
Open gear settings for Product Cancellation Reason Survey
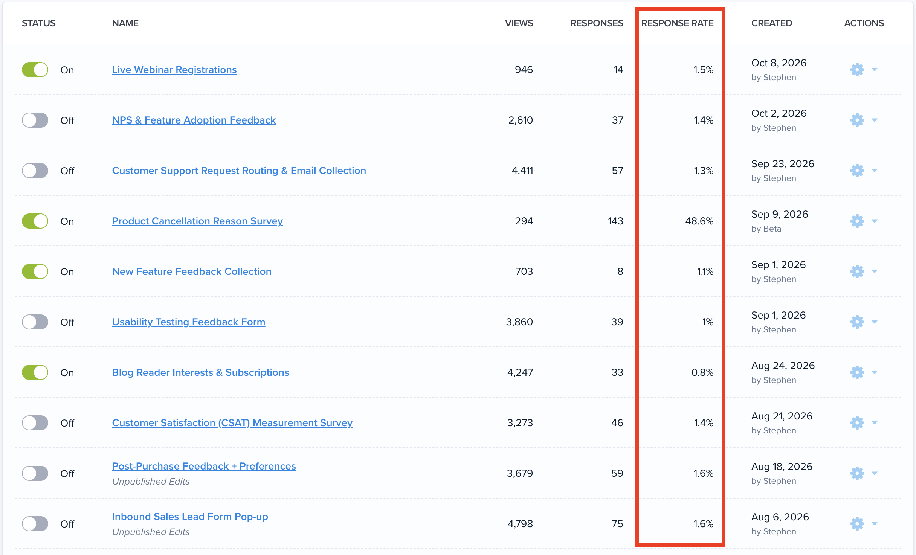[857, 221]
